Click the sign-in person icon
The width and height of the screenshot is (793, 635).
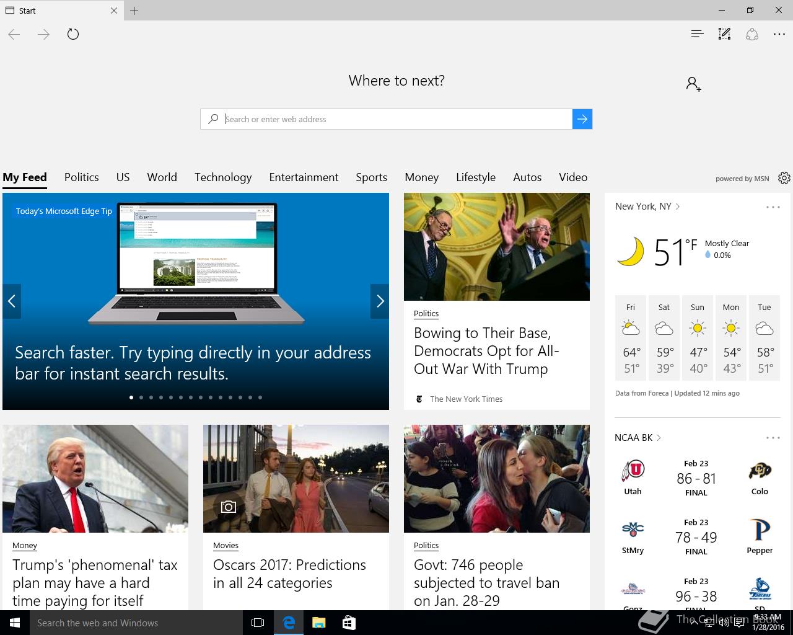[693, 84]
